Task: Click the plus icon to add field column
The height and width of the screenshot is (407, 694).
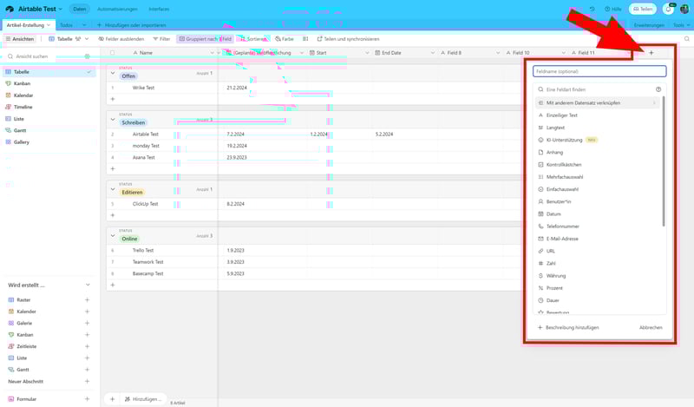Action: point(651,53)
